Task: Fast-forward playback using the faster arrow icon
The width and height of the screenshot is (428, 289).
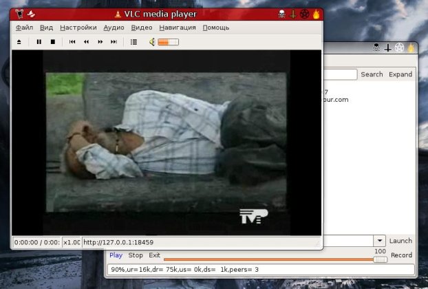Action: pos(100,42)
